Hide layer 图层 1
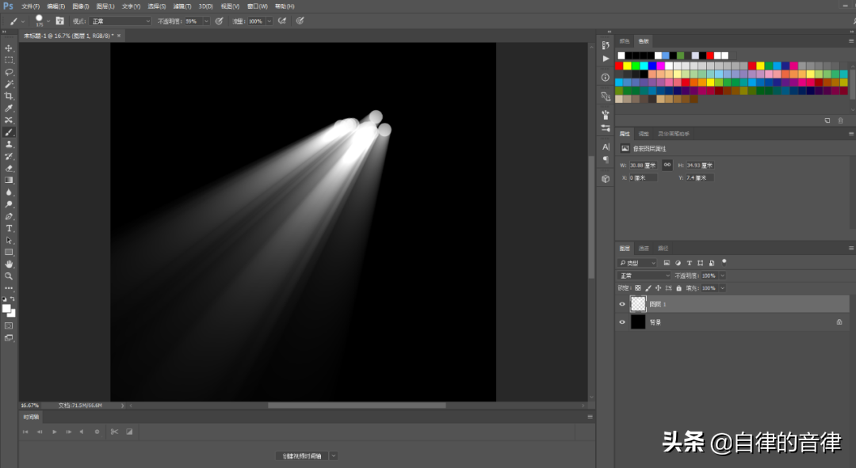 tap(622, 304)
